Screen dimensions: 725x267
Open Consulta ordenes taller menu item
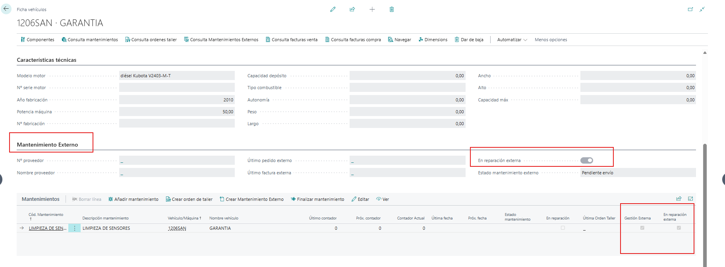[151, 40]
